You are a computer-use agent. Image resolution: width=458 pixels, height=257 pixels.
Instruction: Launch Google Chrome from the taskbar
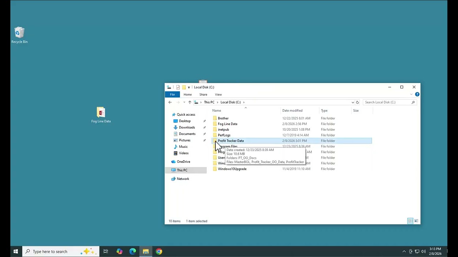159,252
